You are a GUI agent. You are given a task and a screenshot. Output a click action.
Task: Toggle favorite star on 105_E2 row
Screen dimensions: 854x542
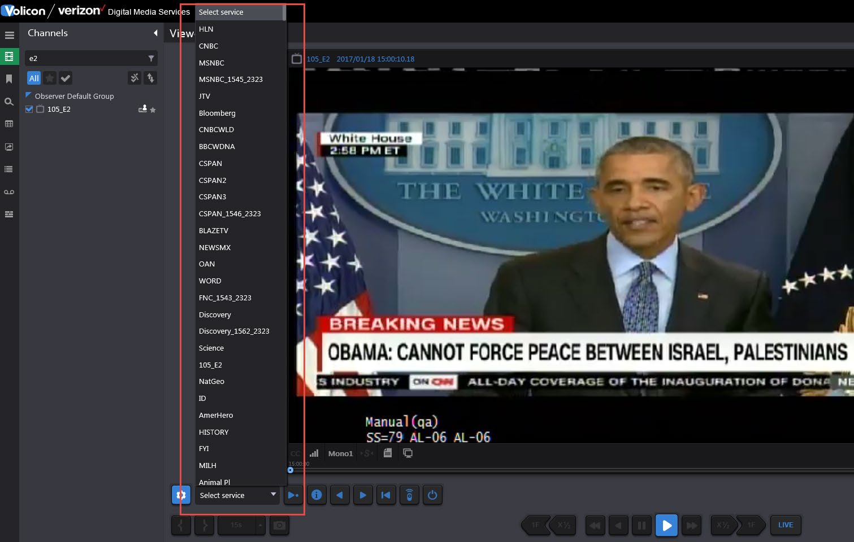coord(153,110)
